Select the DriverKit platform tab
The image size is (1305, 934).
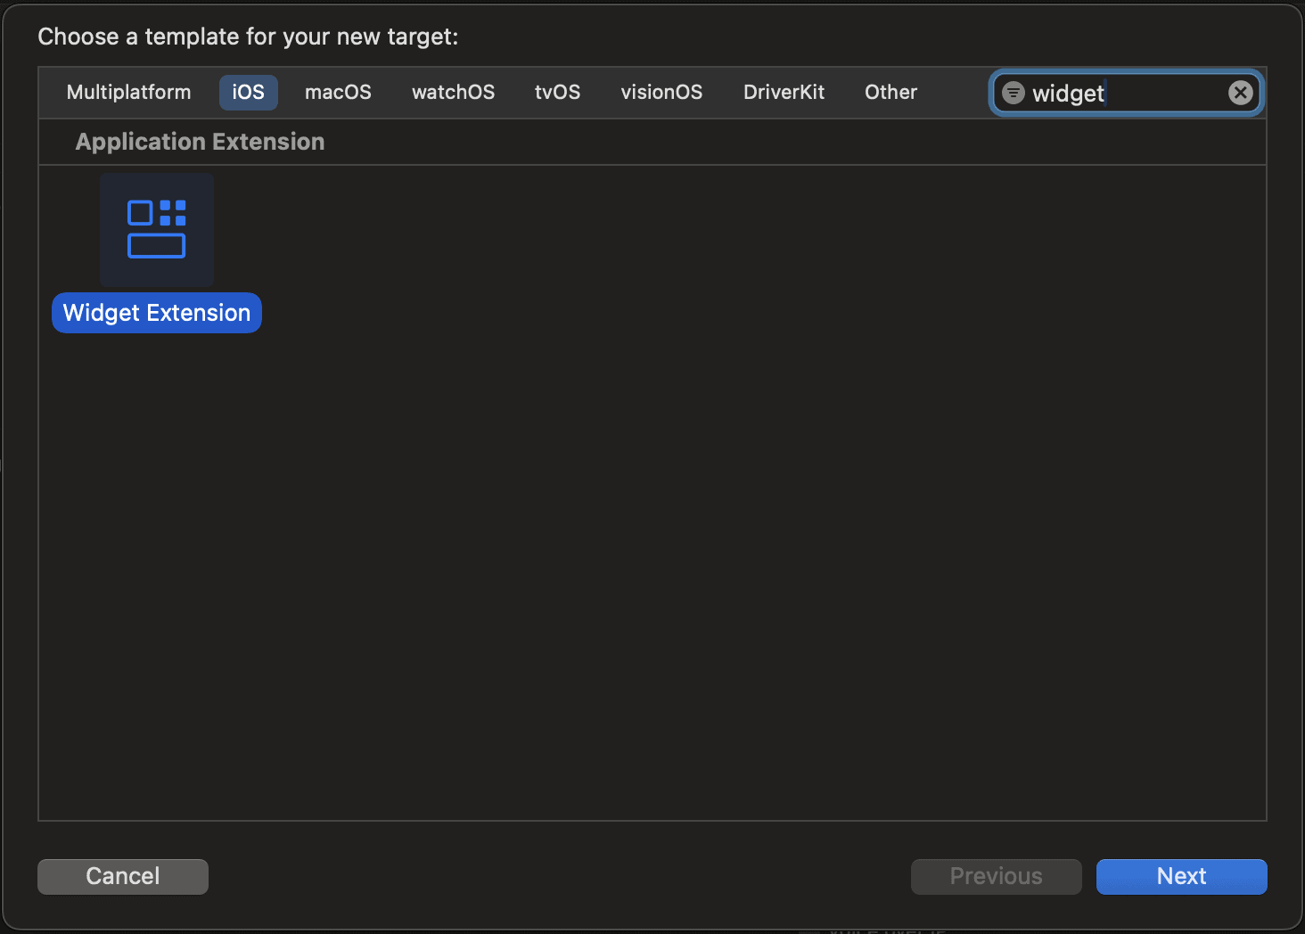pos(784,92)
